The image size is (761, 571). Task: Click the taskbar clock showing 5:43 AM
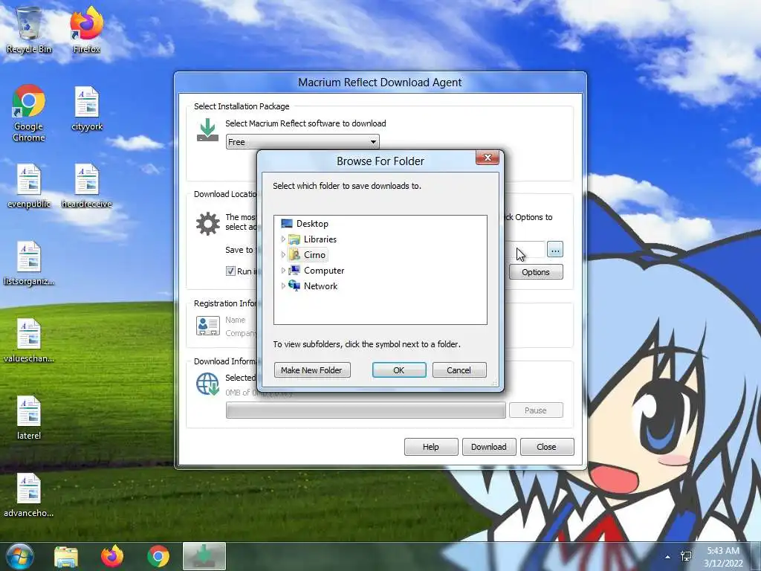coord(723,557)
